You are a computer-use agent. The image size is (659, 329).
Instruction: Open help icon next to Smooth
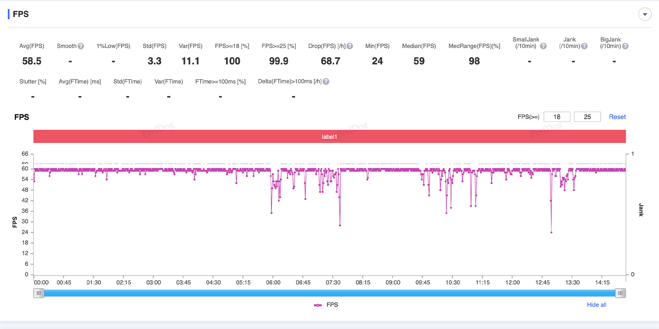[x=81, y=46]
